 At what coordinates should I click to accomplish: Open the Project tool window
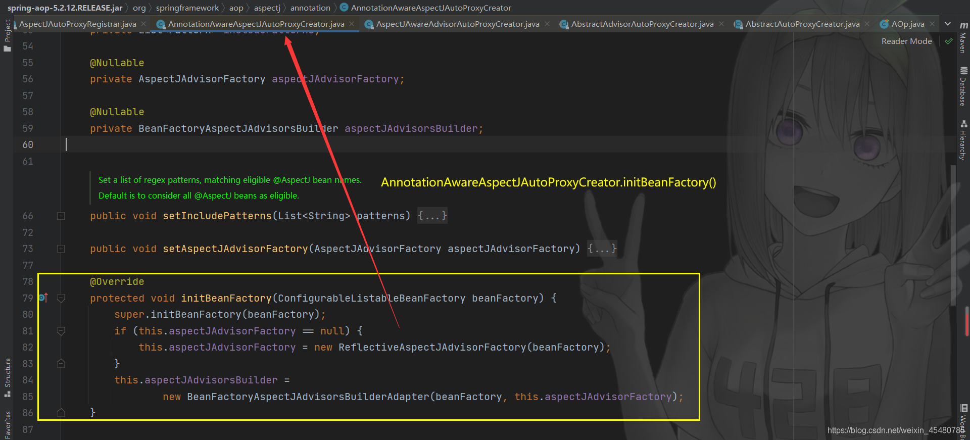point(7,35)
